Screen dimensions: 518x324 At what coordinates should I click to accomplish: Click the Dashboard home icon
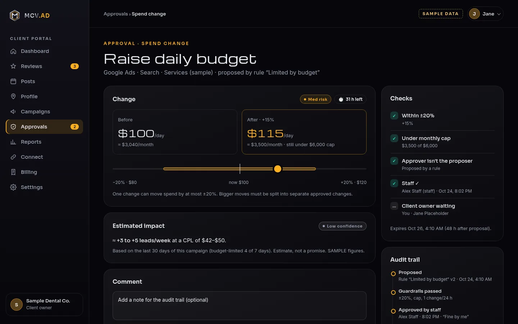point(13,51)
